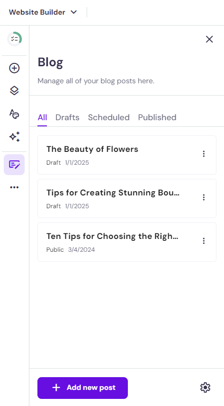Select the All tab
224x406 pixels.
click(x=42, y=117)
